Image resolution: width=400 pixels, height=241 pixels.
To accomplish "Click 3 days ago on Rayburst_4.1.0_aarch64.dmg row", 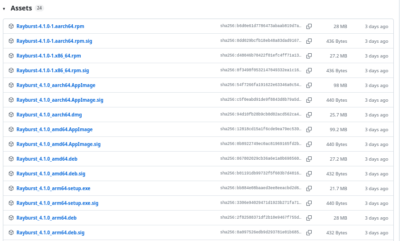I will [377, 115].
